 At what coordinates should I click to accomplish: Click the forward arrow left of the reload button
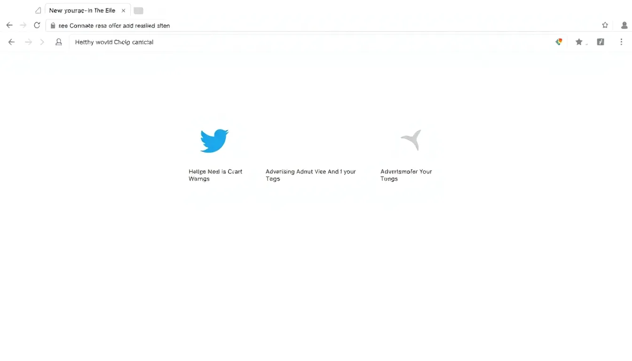pos(23,25)
